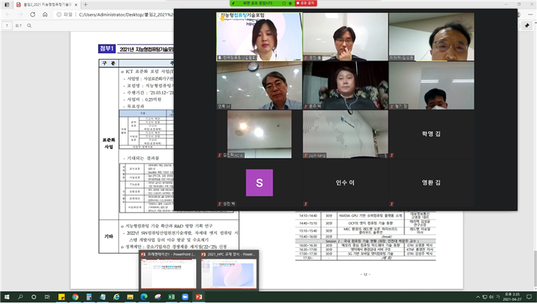Image resolution: width=537 pixels, height=304 pixels.
Task: Select participant tile wearing face mask
Action: pyautogui.click(x=432, y=85)
